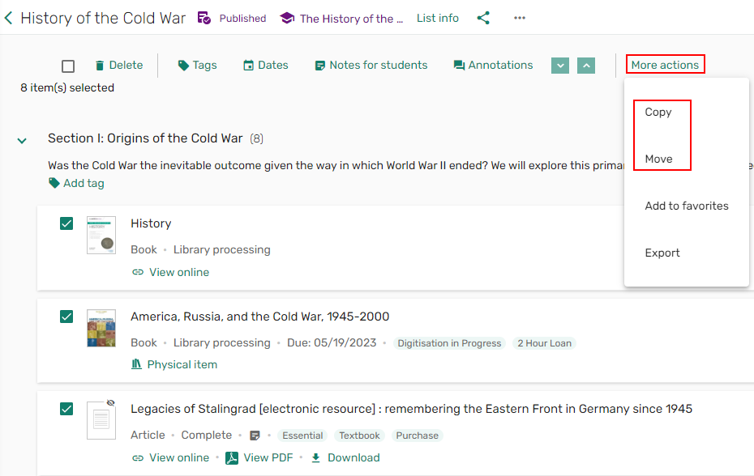Click the Textbook tag
This screenshot has height=476, width=754.
pyautogui.click(x=359, y=436)
